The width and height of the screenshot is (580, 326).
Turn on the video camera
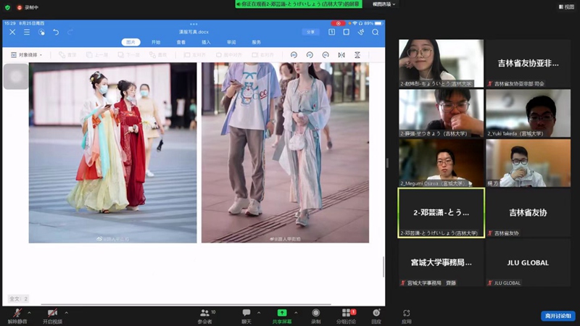[52, 313]
